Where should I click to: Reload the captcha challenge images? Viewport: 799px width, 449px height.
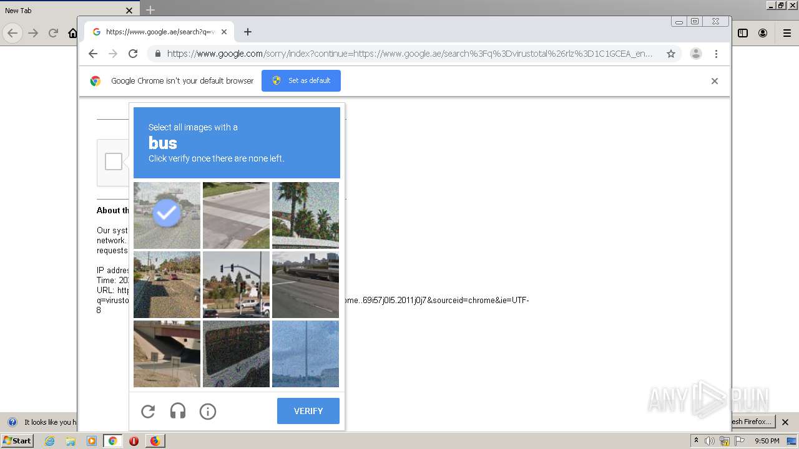[148, 411]
